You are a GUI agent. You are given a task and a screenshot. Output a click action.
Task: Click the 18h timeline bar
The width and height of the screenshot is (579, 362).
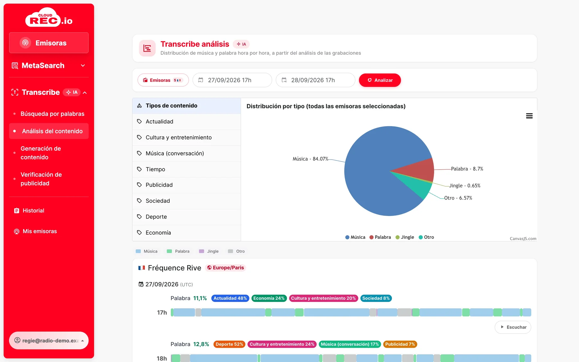351,358
